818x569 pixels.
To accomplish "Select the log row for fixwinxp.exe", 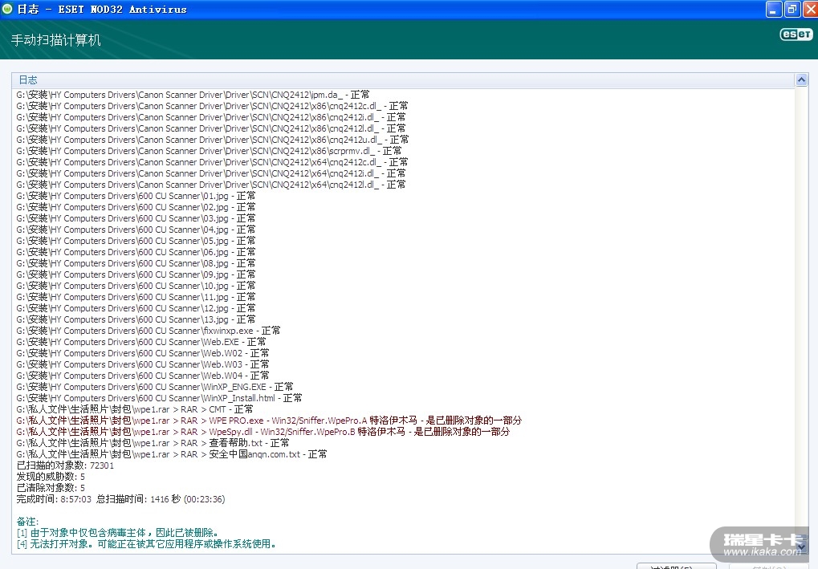I will [149, 331].
